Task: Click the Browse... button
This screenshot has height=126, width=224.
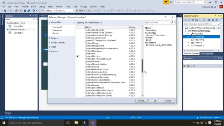Action: (141, 101)
